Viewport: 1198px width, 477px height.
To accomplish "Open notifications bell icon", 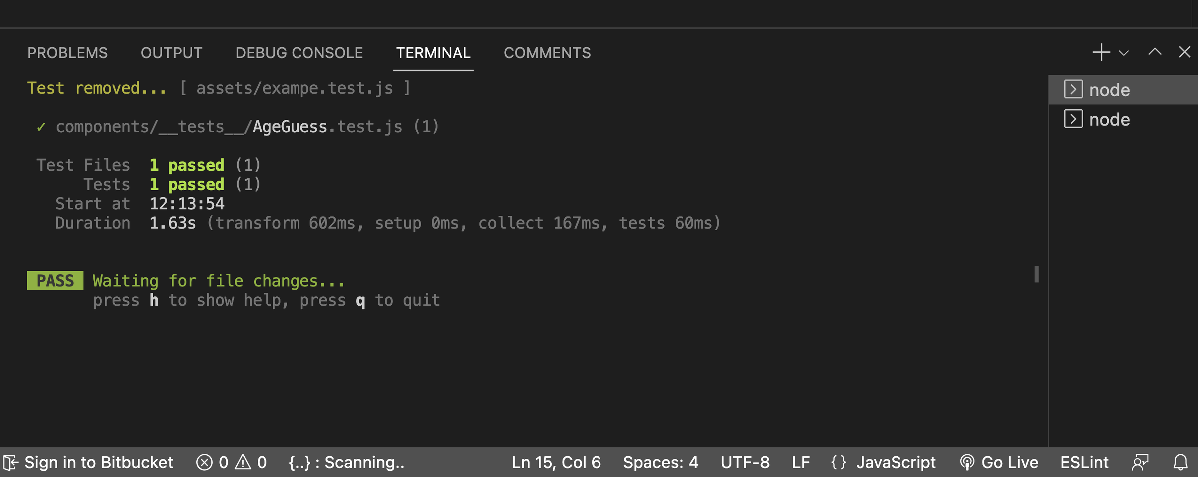I will (1180, 462).
